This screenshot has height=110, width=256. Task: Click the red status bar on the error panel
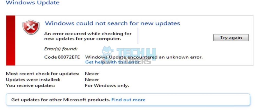point(11,40)
